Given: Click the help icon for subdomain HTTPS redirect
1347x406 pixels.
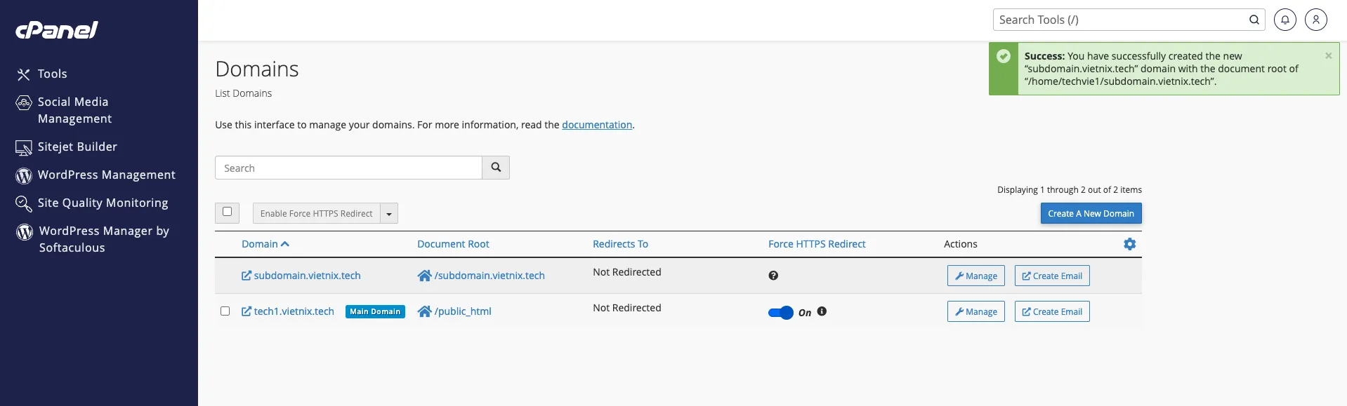Looking at the screenshot, I should [x=773, y=276].
